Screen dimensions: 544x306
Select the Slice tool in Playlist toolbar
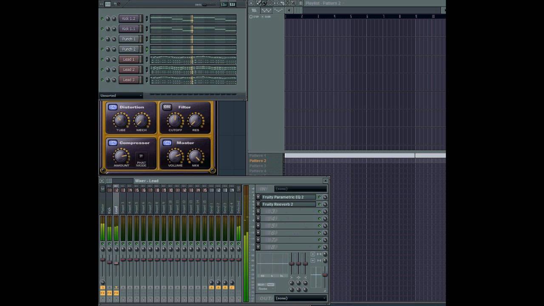point(282,3)
